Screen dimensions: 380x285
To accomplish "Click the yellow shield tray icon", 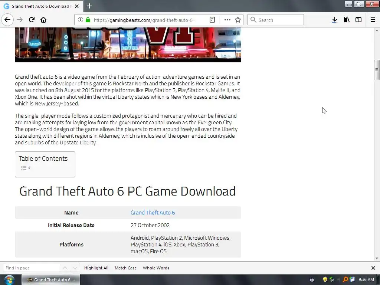I will point(325,279).
